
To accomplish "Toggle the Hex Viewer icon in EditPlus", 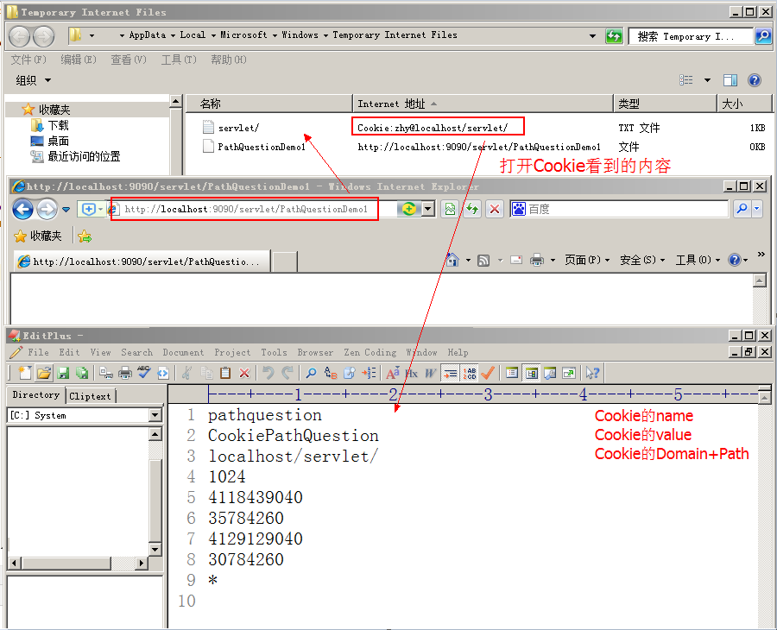I will pos(412,373).
